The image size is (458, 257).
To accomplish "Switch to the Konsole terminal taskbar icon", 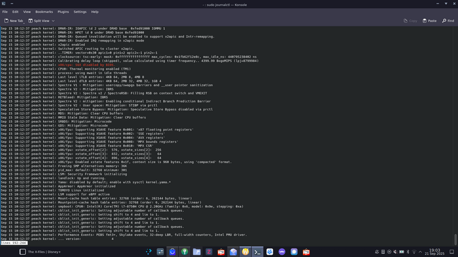I will coord(257,252).
